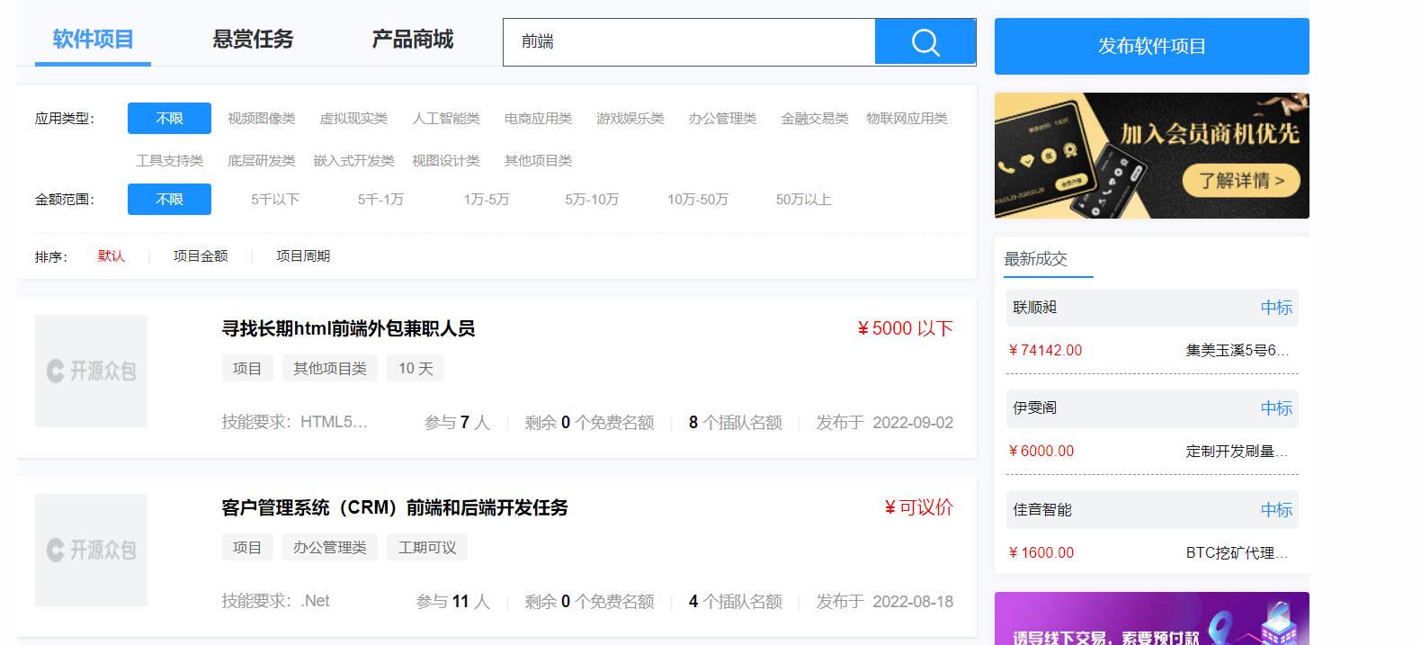1421x645 pixels.
Task: Filter by 办公管理类 application type
Action: [x=722, y=119]
